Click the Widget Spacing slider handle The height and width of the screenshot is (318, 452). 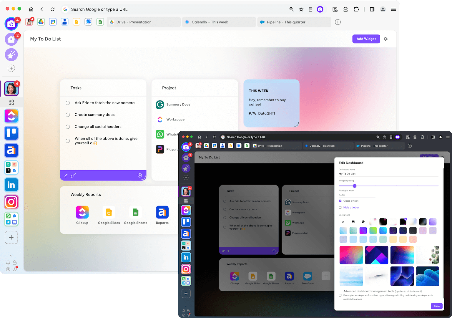point(355,186)
